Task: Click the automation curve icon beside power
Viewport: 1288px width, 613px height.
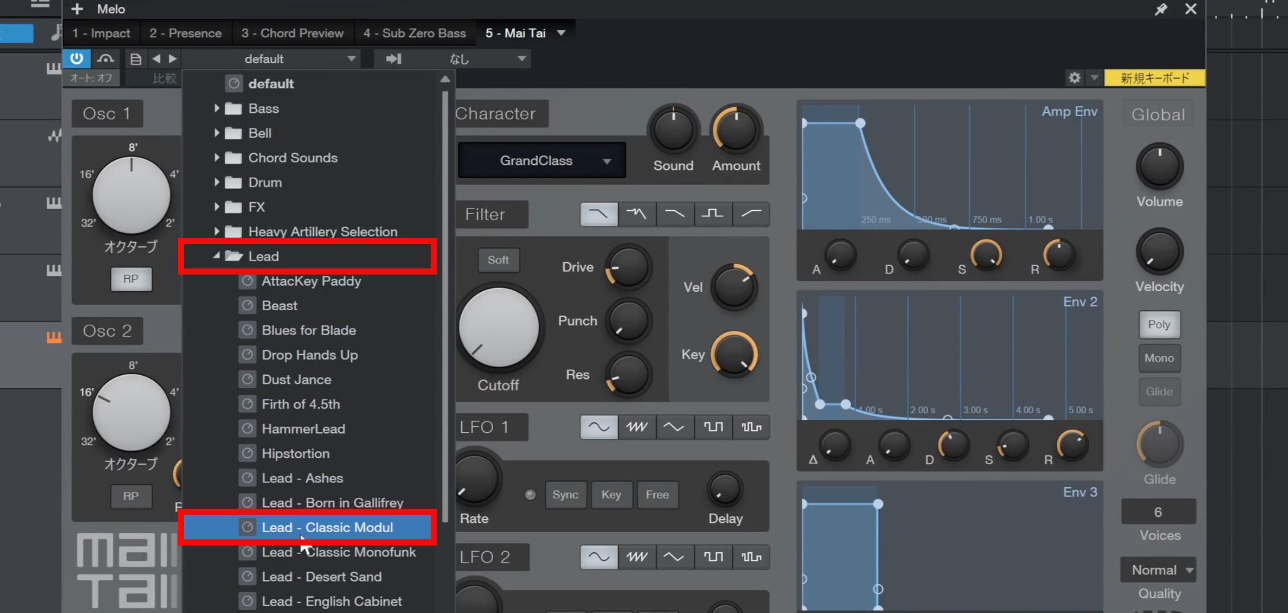Action: pos(105,59)
